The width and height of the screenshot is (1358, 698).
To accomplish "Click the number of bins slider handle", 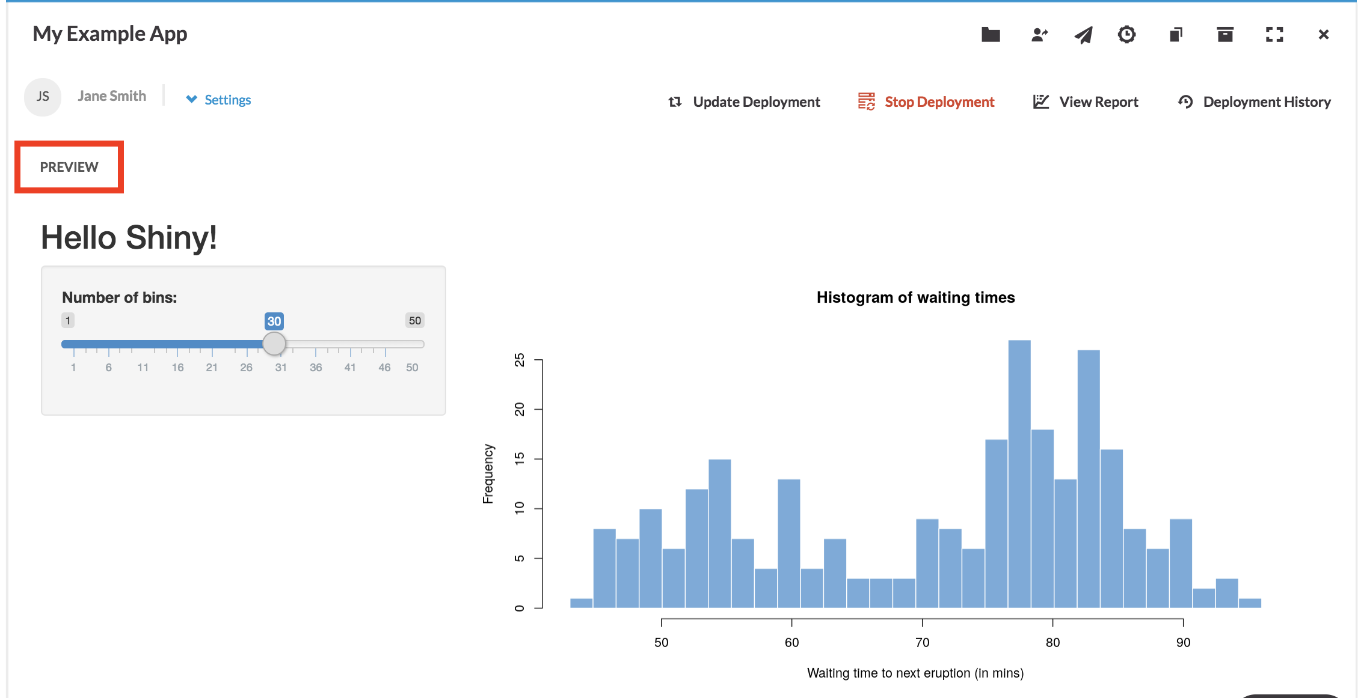I will pos(274,344).
